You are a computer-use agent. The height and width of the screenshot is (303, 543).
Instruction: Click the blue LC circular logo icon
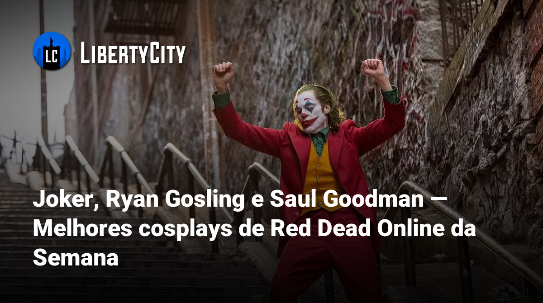[52, 51]
